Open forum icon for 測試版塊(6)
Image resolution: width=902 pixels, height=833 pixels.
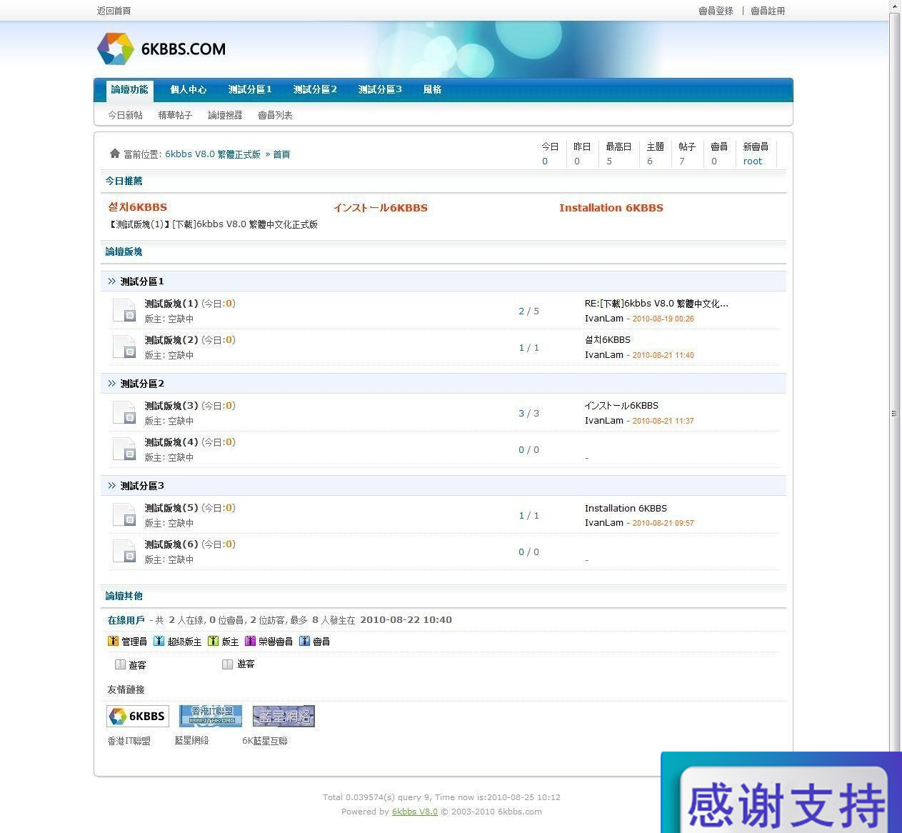coord(124,551)
